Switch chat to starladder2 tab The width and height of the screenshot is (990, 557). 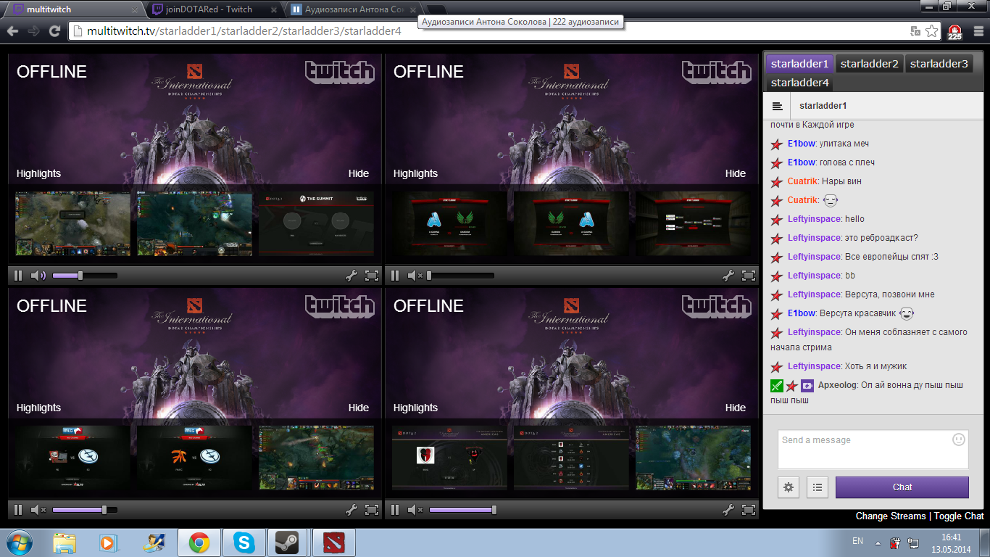coord(869,64)
